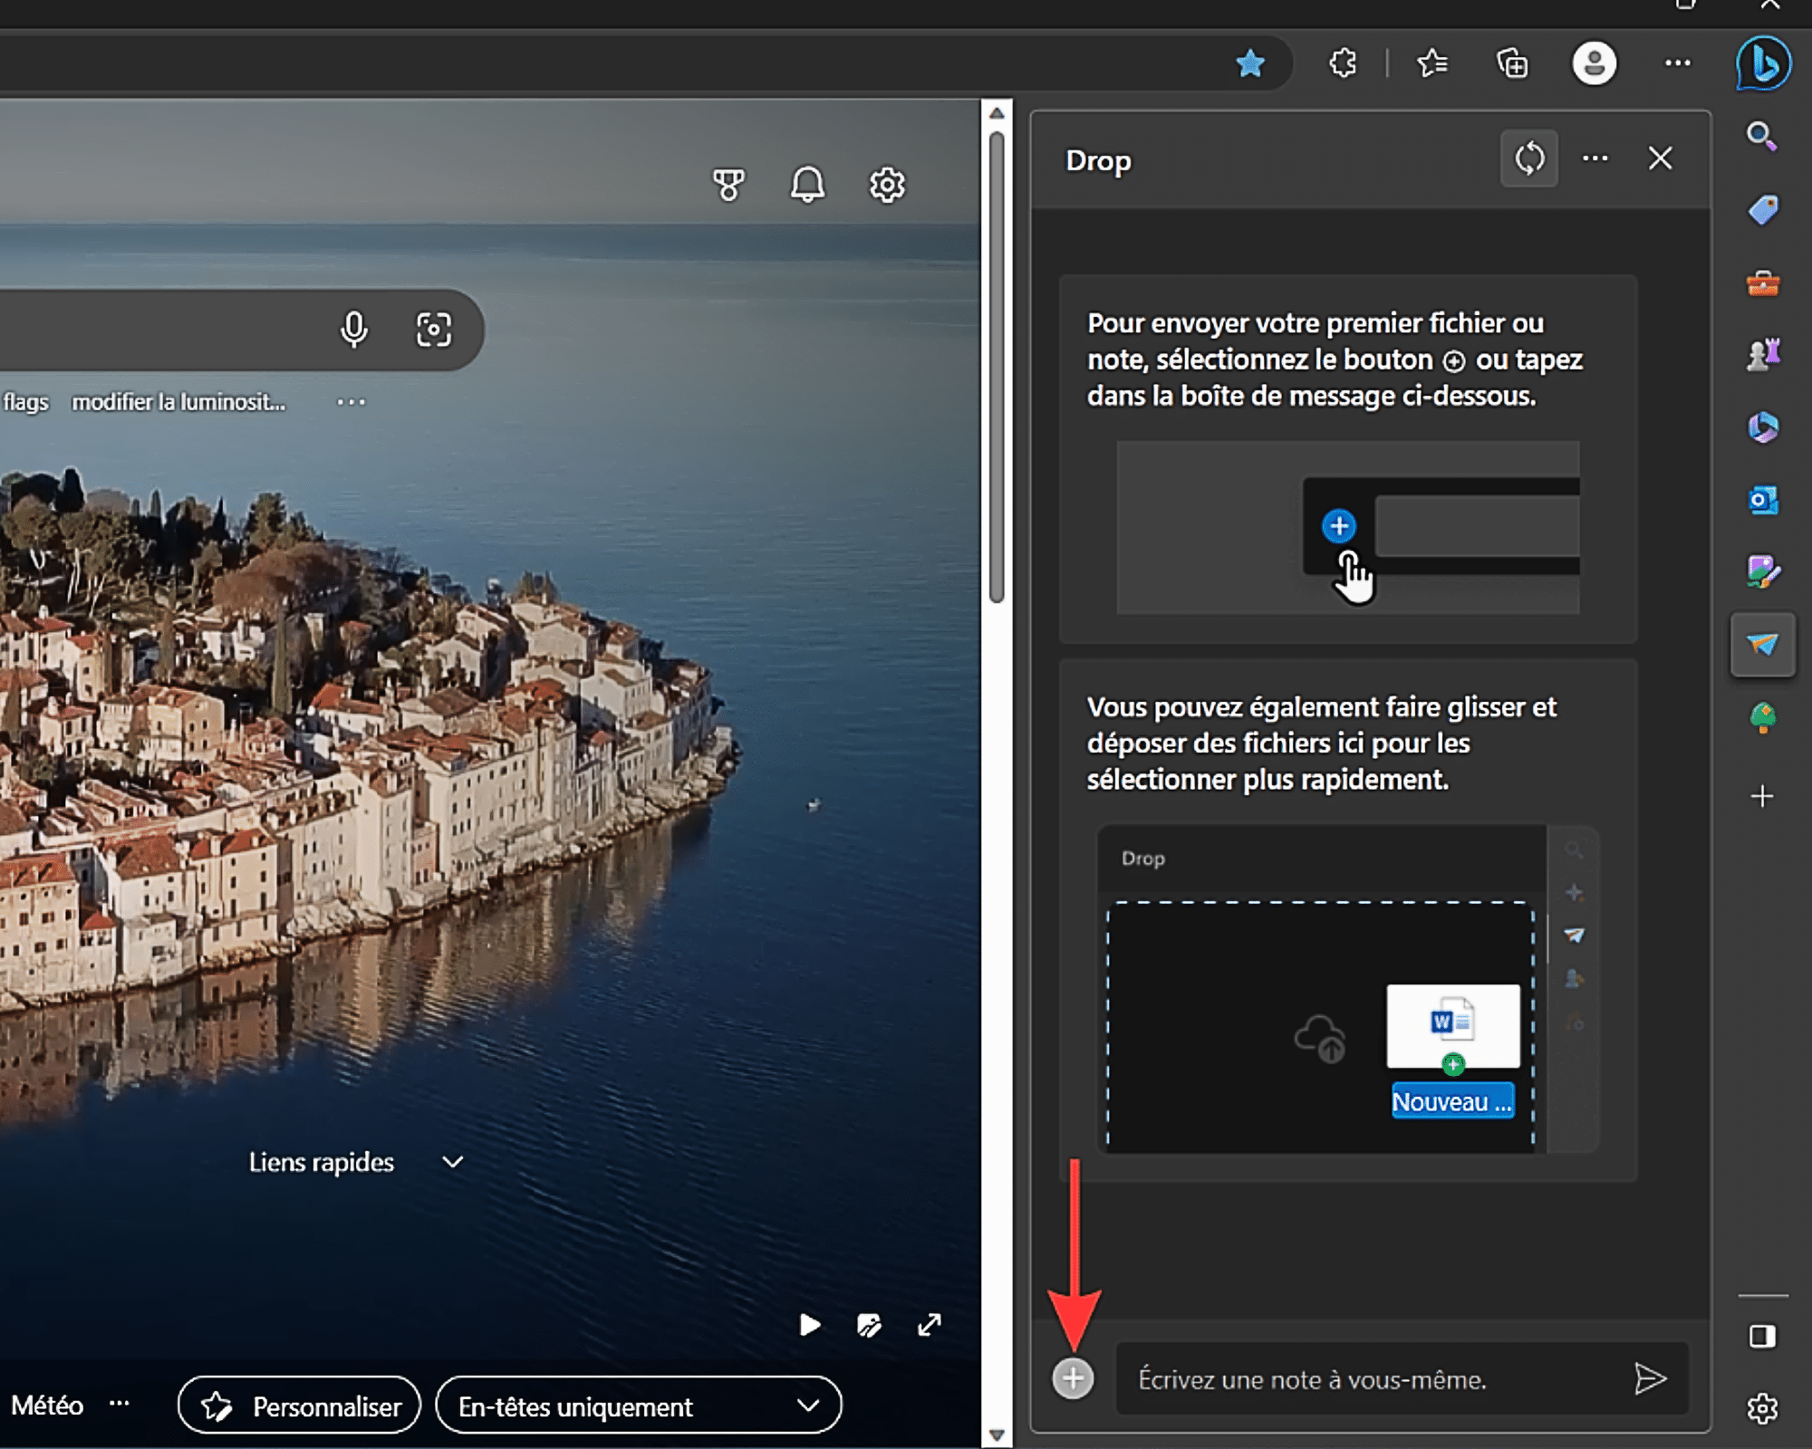The image size is (1812, 1449).
Task: Open the rewards trophy icon
Action: click(x=728, y=185)
